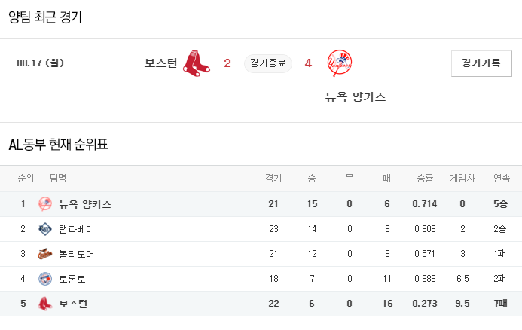Click 보스턴 team name in match header
522x330 pixels.
click(160, 63)
